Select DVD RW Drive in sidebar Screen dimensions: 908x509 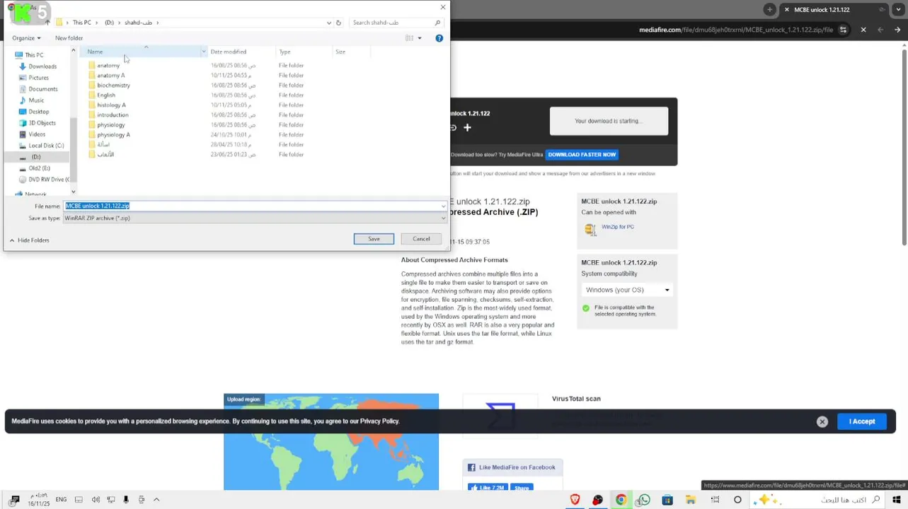pyautogui.click(x=48, y=180)
